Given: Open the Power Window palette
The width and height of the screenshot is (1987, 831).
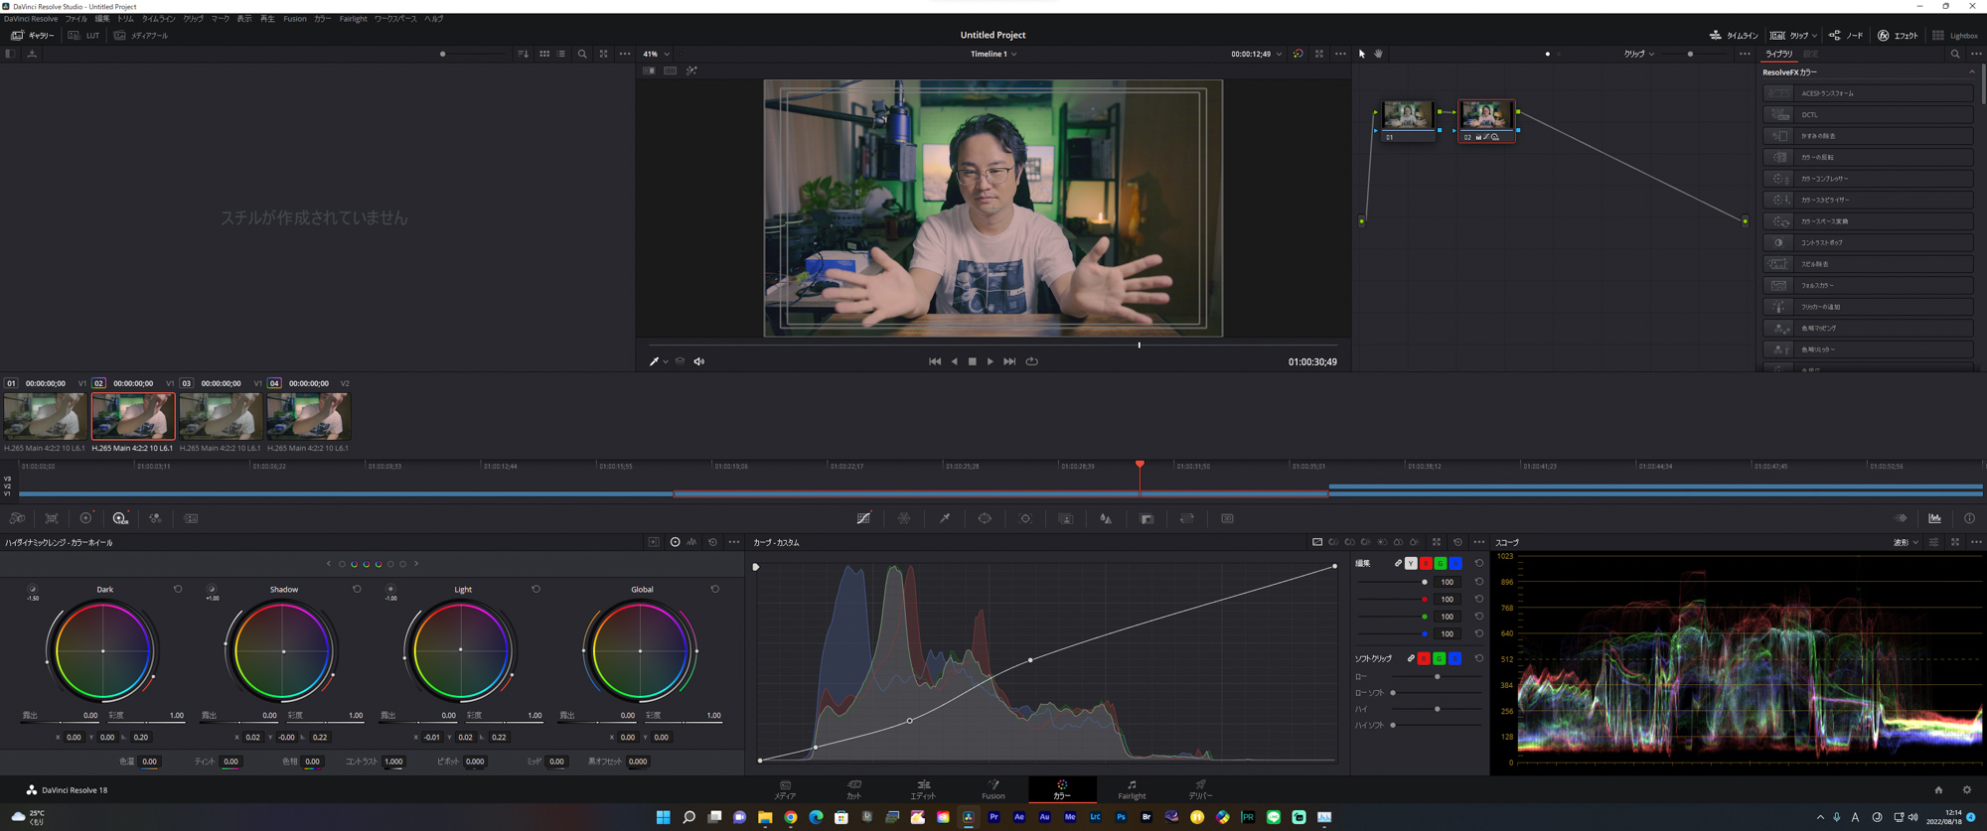Looking at the screenshot, I should tap(985, 518).
